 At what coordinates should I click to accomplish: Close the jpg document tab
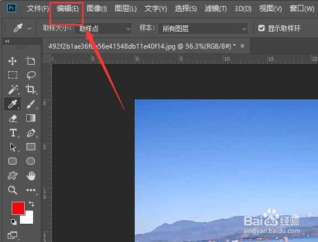(242, 46)
